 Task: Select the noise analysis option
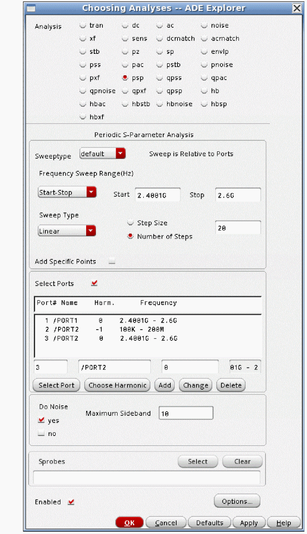pyautogui.click(x=204, y=25)
